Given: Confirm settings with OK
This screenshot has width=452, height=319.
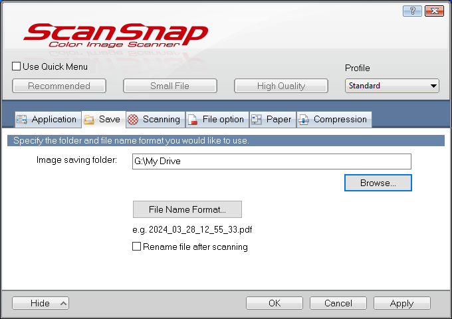Looking at the screenshot, I should 275,303.
